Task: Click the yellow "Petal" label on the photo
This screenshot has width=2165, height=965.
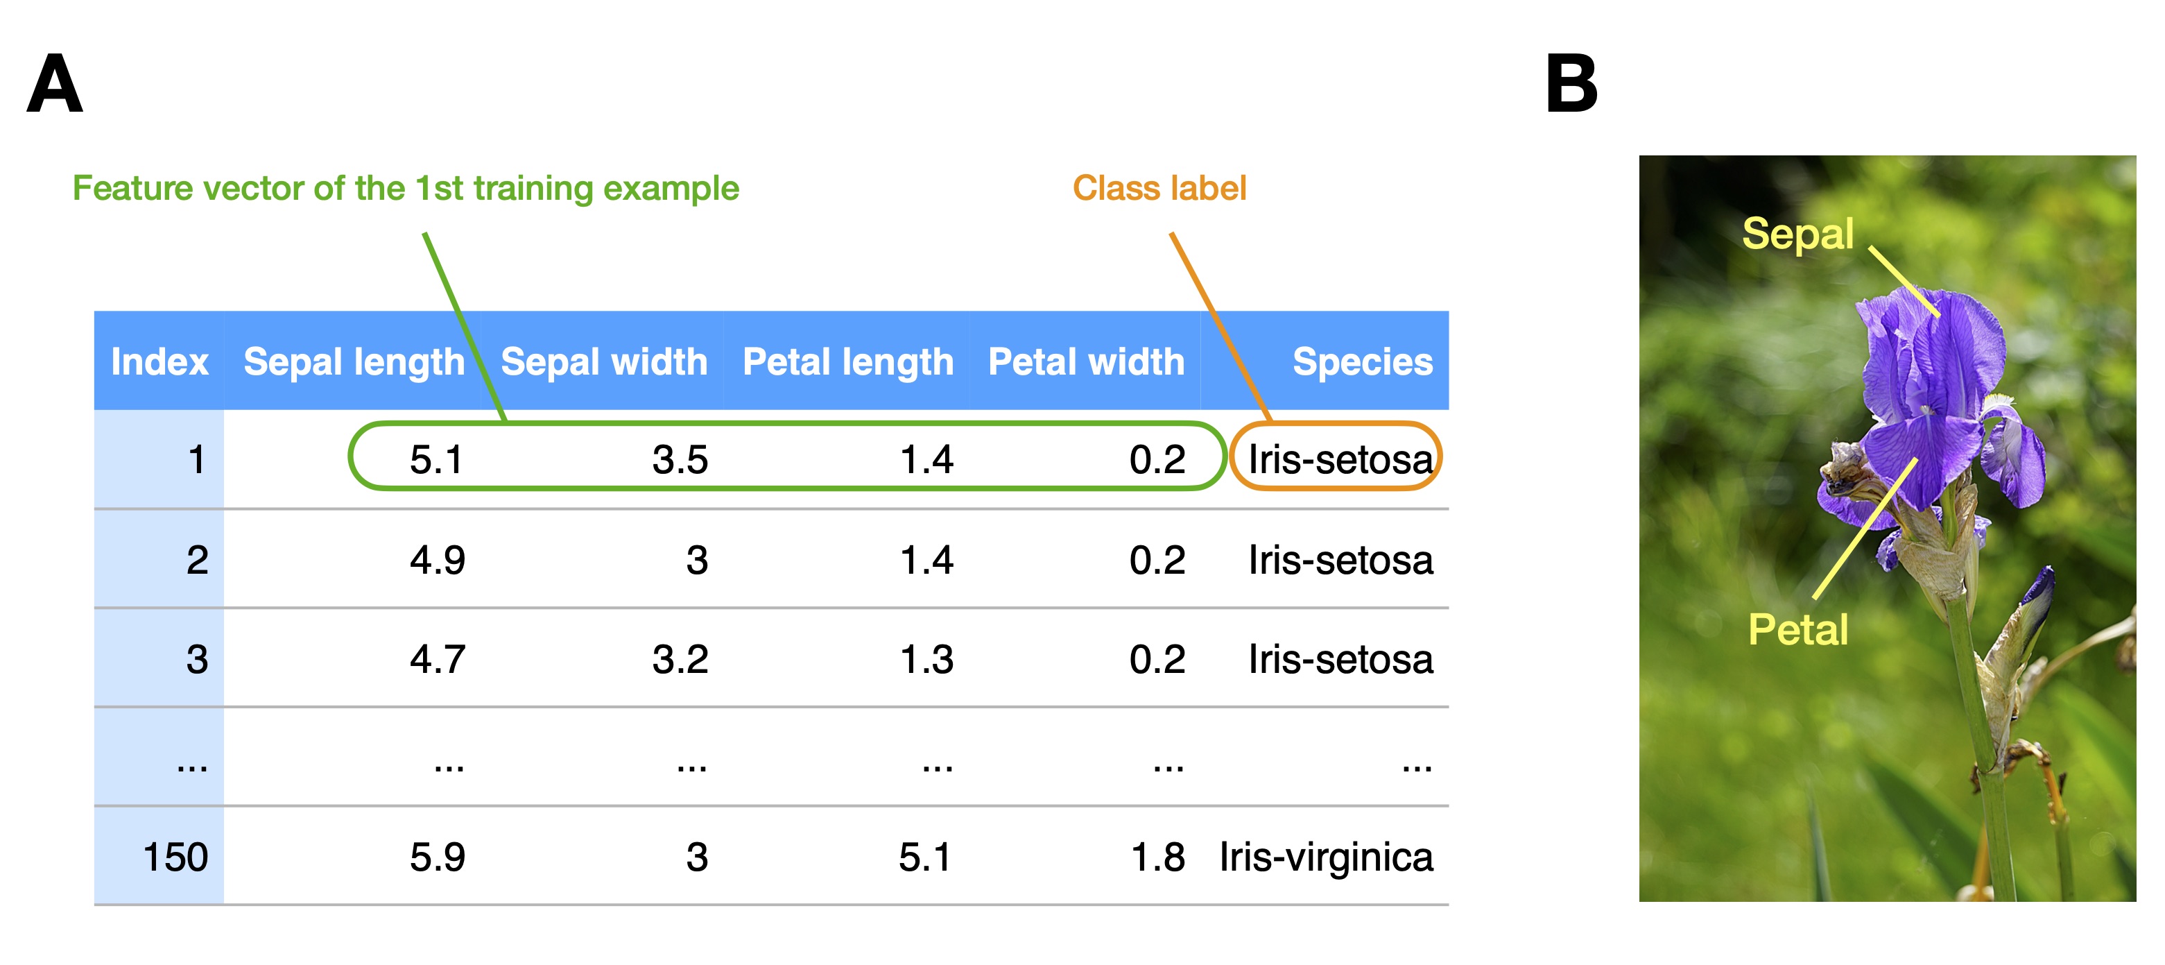Action: pos(1797,629)
